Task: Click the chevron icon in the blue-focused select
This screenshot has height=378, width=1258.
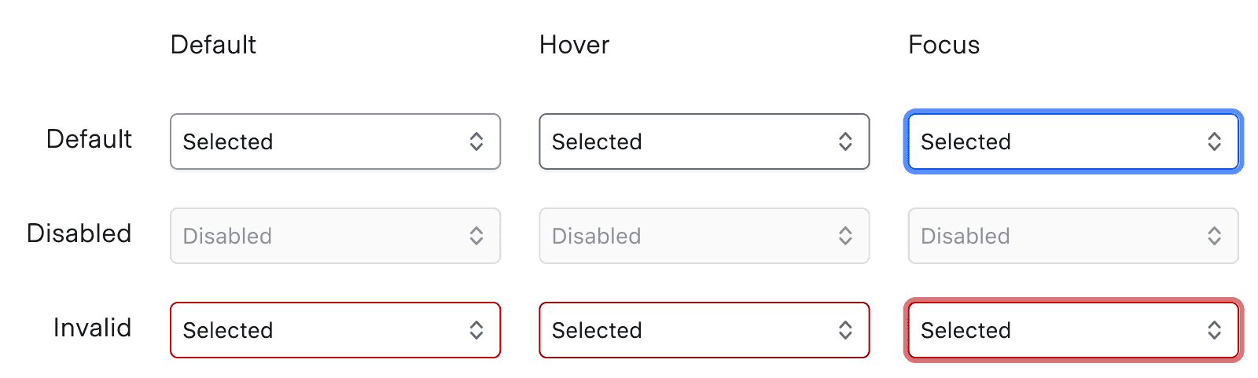Action: pyautogui.click(x=1214, y=141)
